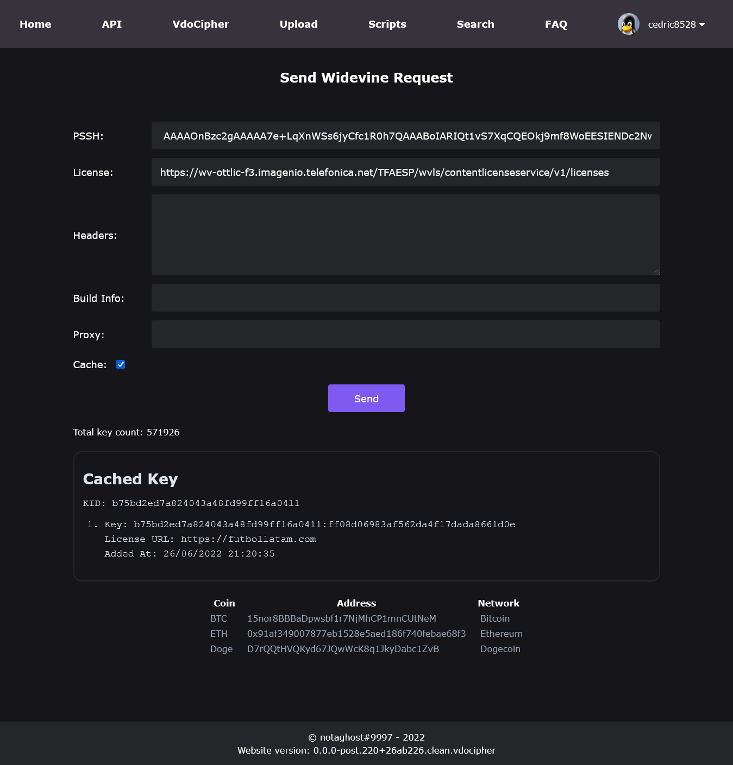This screenshot has width=733, height=765.
Task: Click the Doge coin cell
Action: click(x=221, y=649)
